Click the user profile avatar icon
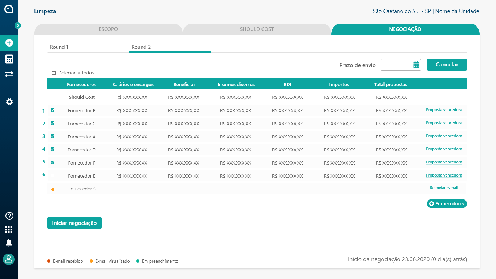The width and height of the screenshot is (496, 279). 9,259
